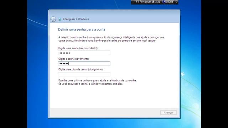
Task: Focus the 'Digite a senha novamente' field
Action: point(84,64)
